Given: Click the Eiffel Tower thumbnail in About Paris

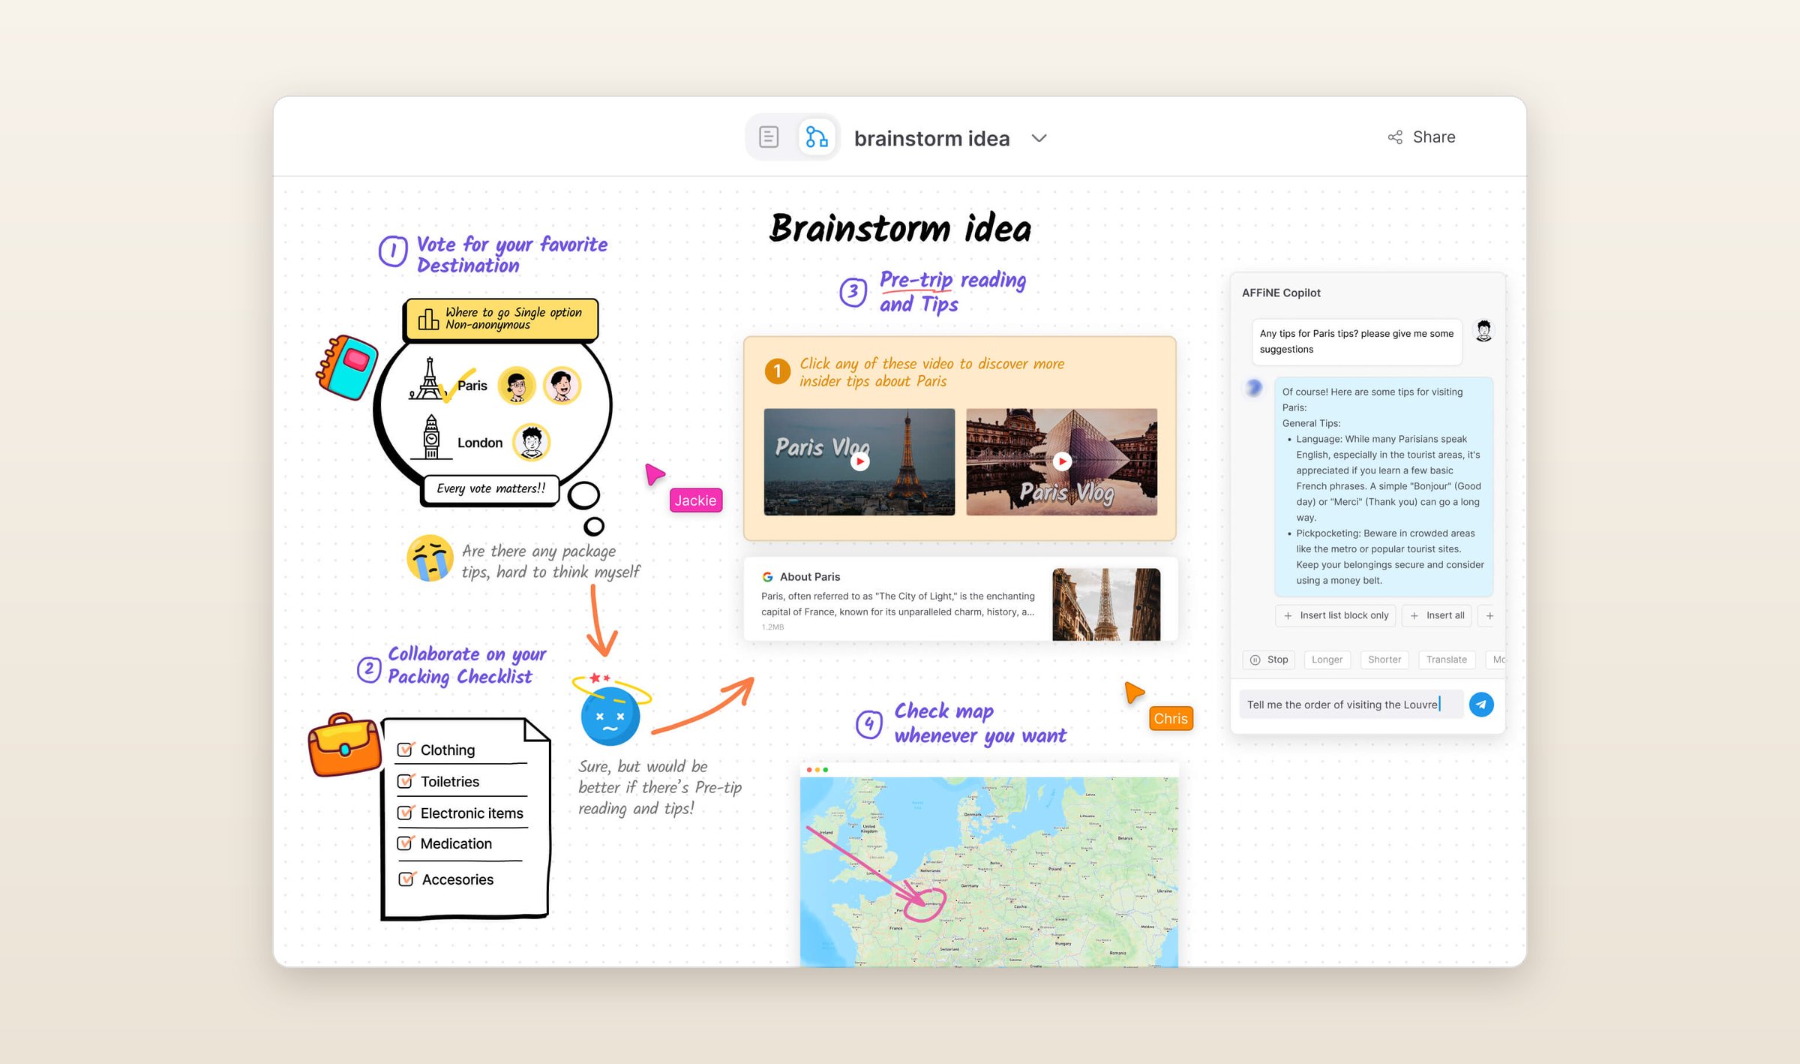Looking at the screenshot, I should pyautogui.click(x=1106, y=604).
